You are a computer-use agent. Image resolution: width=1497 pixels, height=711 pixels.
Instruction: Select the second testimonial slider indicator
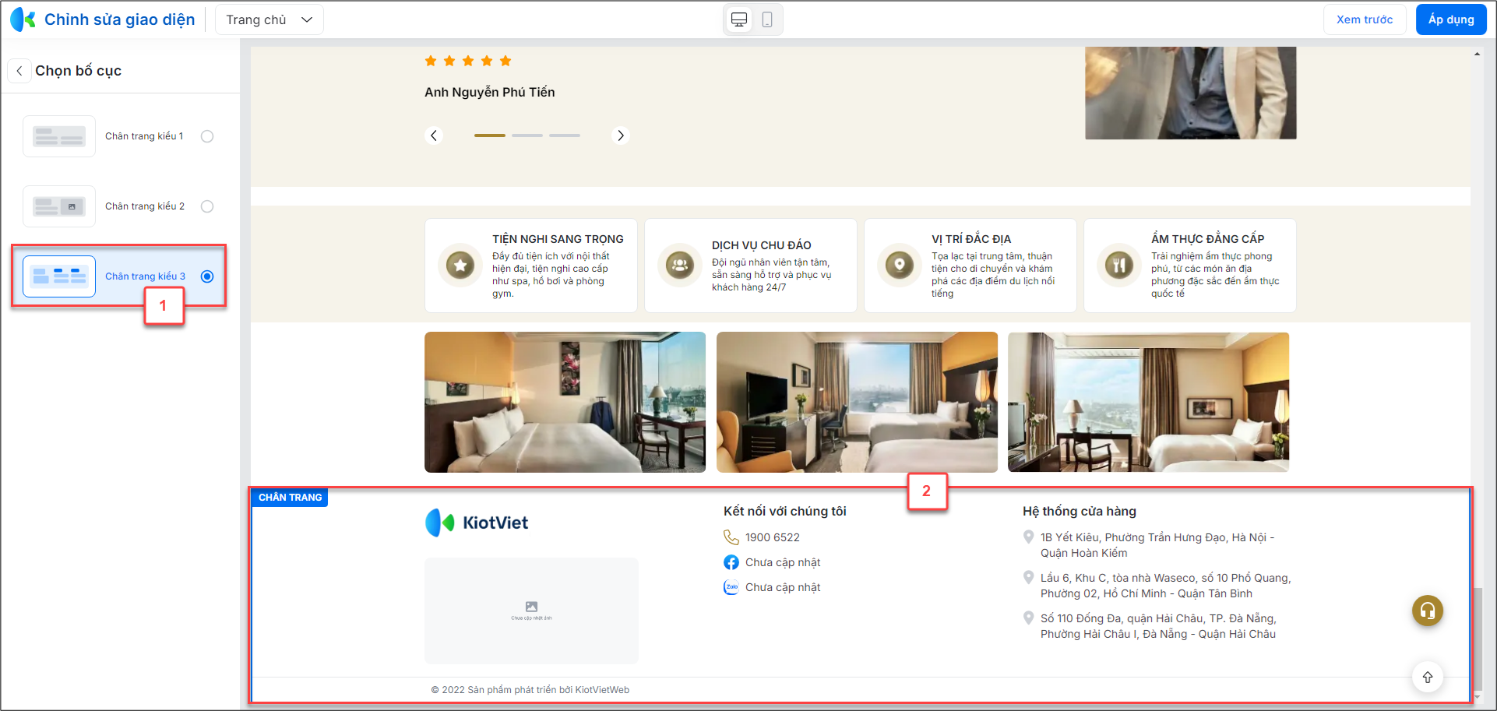527,136
